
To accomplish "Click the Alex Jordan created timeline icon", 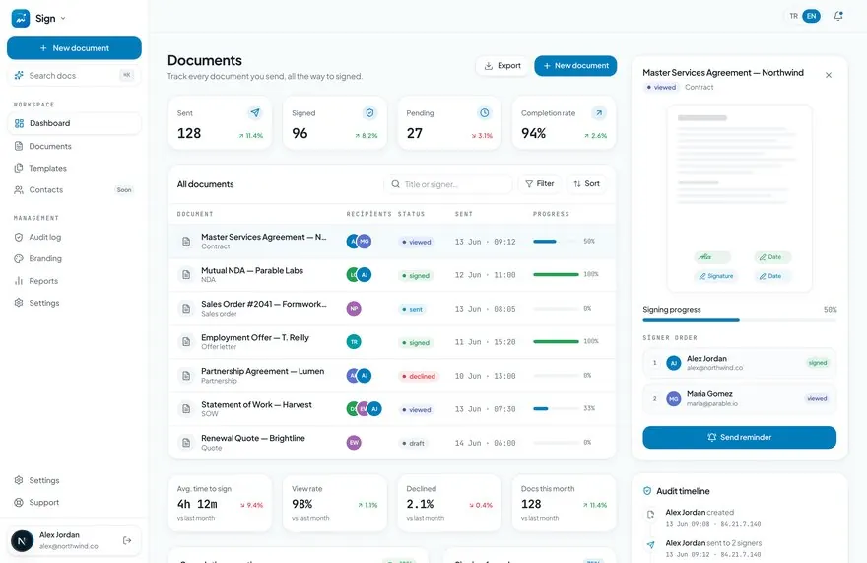I will click(x=651, y=515).
